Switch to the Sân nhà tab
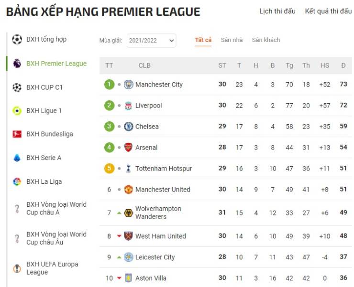The width and height of the screenshot is (354, 287). point(232,40)
